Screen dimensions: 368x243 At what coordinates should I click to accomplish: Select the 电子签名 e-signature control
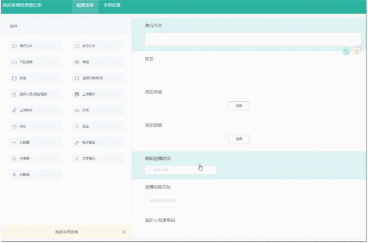click(x=97, y=142)
